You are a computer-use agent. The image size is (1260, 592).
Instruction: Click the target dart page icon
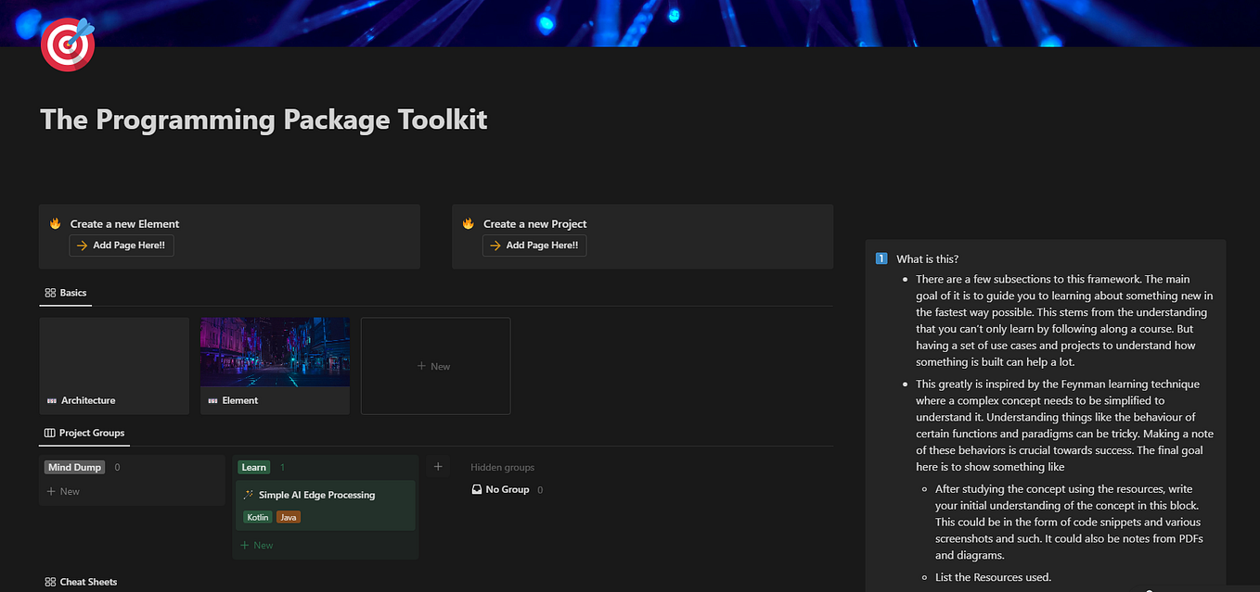coord(68,45)
